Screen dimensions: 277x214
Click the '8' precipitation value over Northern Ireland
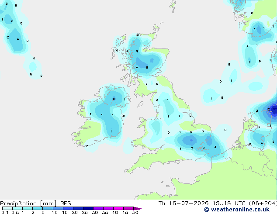[114, 99]
